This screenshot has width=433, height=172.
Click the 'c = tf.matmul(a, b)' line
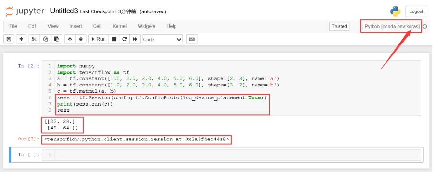tap(86, 91)
